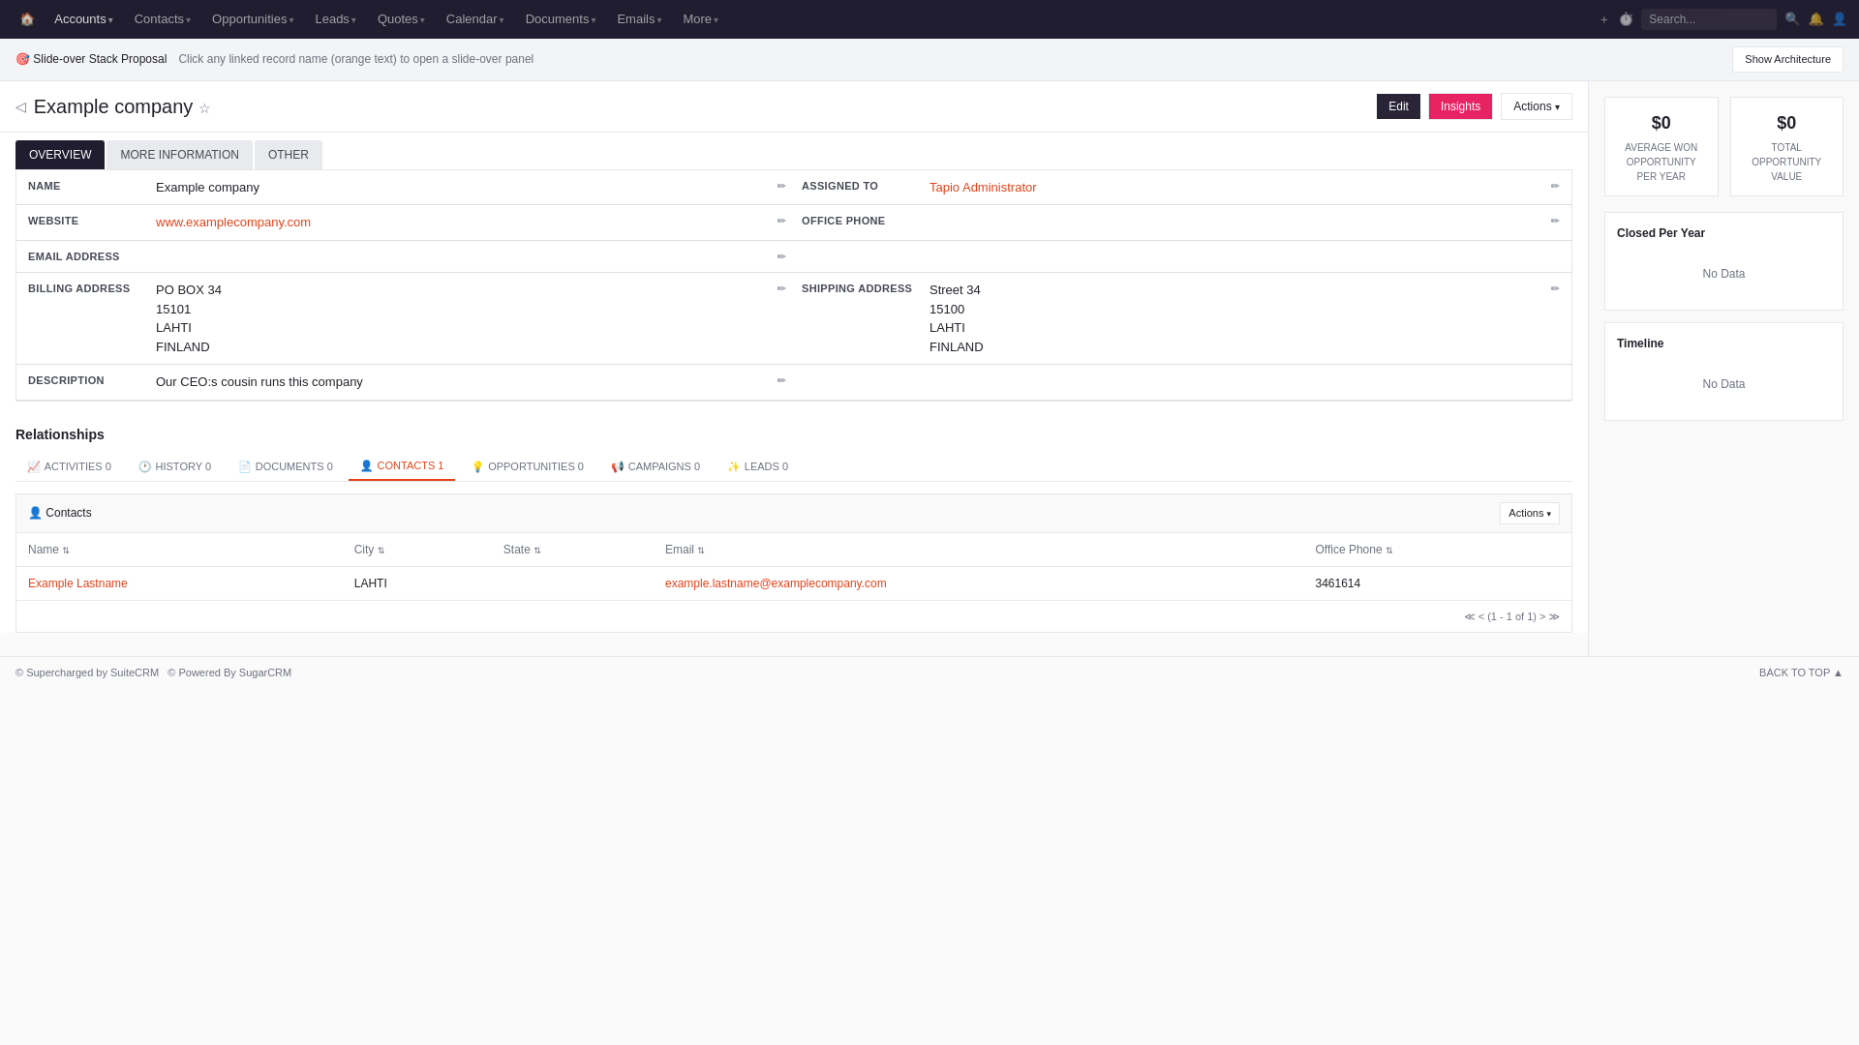Click into the top Search field
The image size is (1859, 1045).
(x=1707, y=19)
